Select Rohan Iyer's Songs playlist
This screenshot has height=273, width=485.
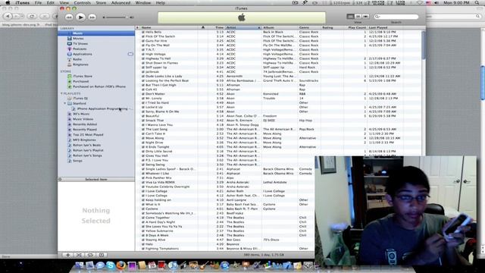(x=87, y=155)
